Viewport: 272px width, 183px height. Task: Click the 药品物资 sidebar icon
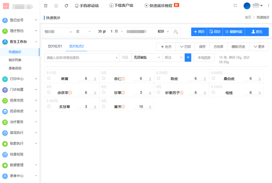(x=5, y=111)
